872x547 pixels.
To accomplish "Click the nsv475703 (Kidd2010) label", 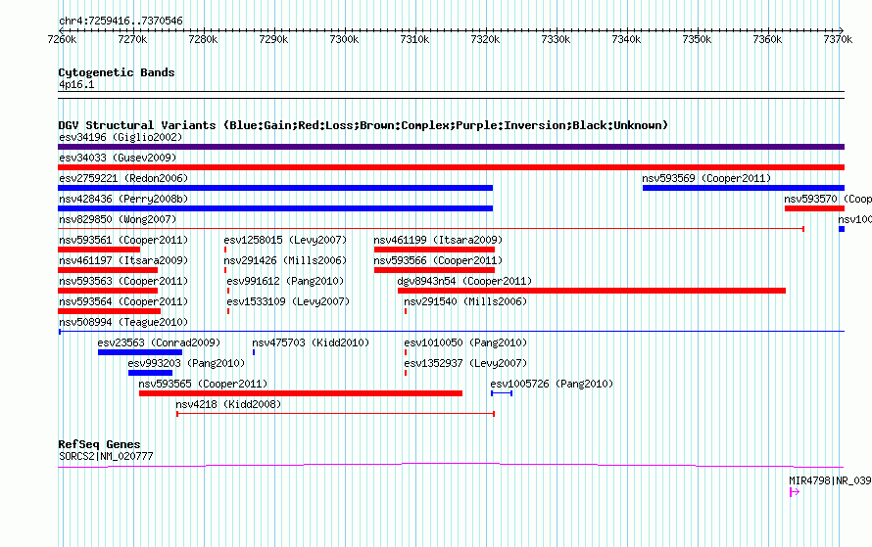I will coord(311,342).
